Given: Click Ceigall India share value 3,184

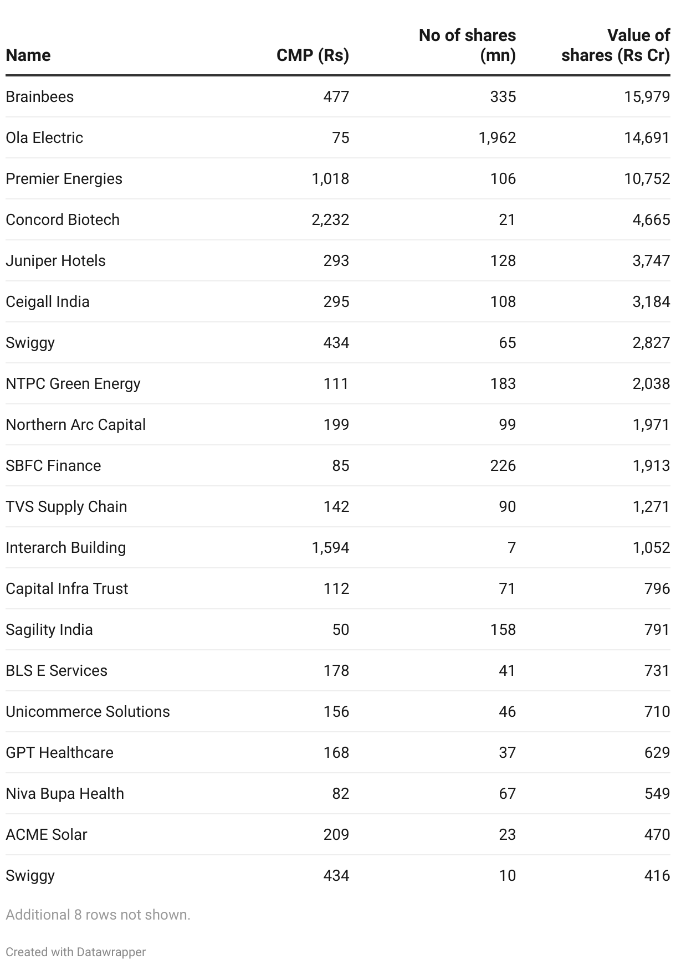Looking at the screenshot, I should click(651, 302).
